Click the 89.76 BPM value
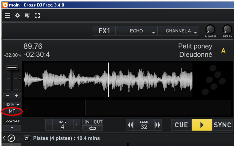This screenshot has height=146, width=234. 33,46
